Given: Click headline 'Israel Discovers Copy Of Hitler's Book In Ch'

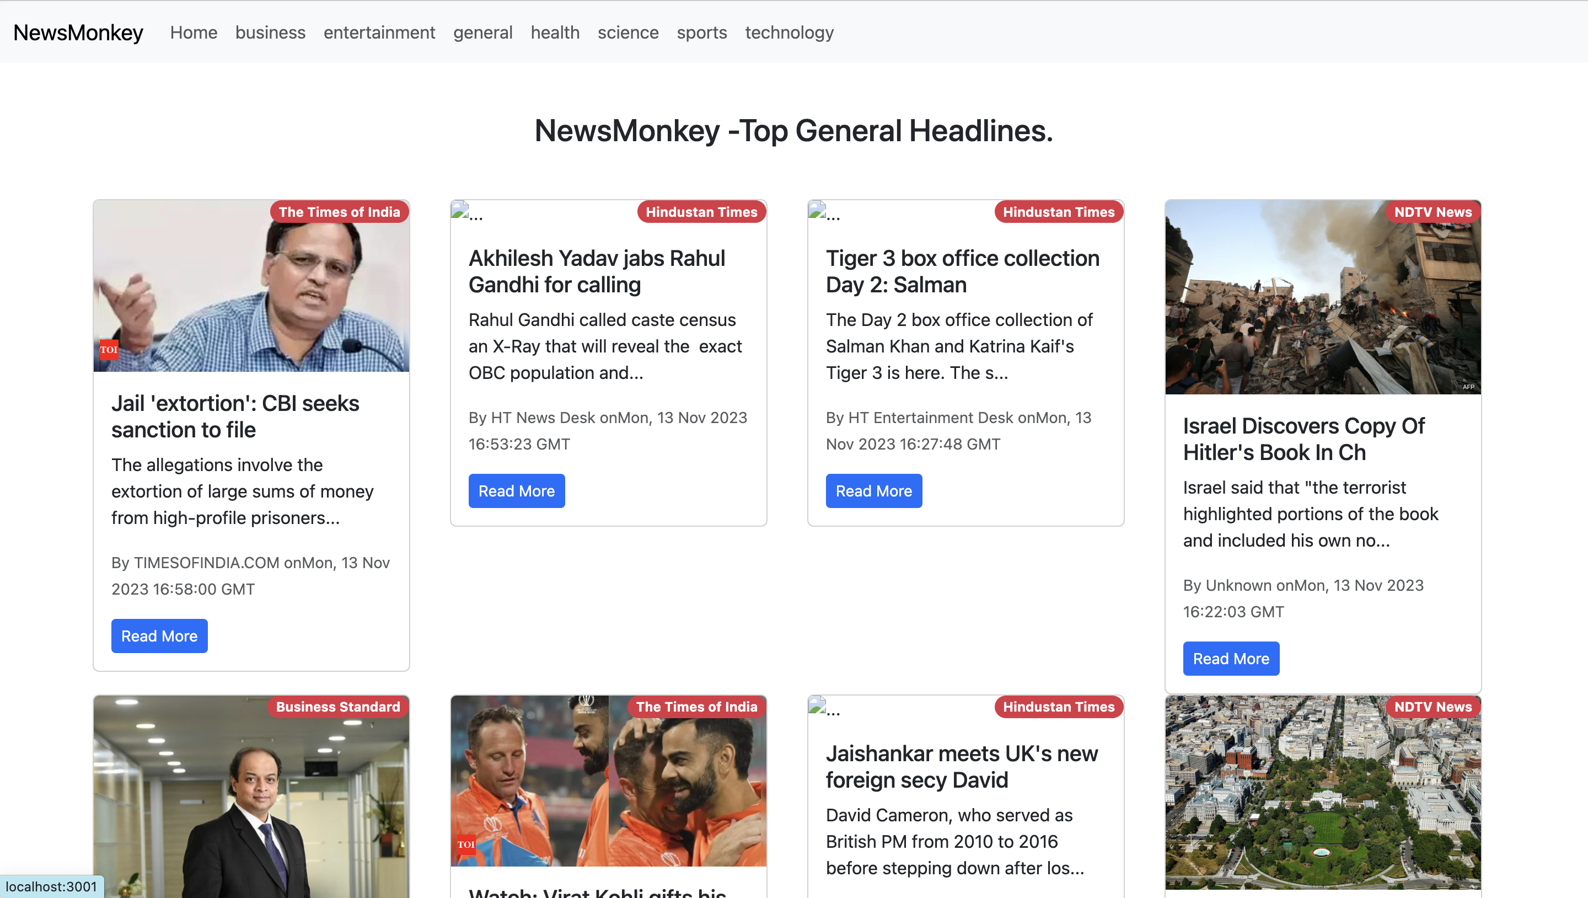Looking at the screenshot, I should 1304,439.
